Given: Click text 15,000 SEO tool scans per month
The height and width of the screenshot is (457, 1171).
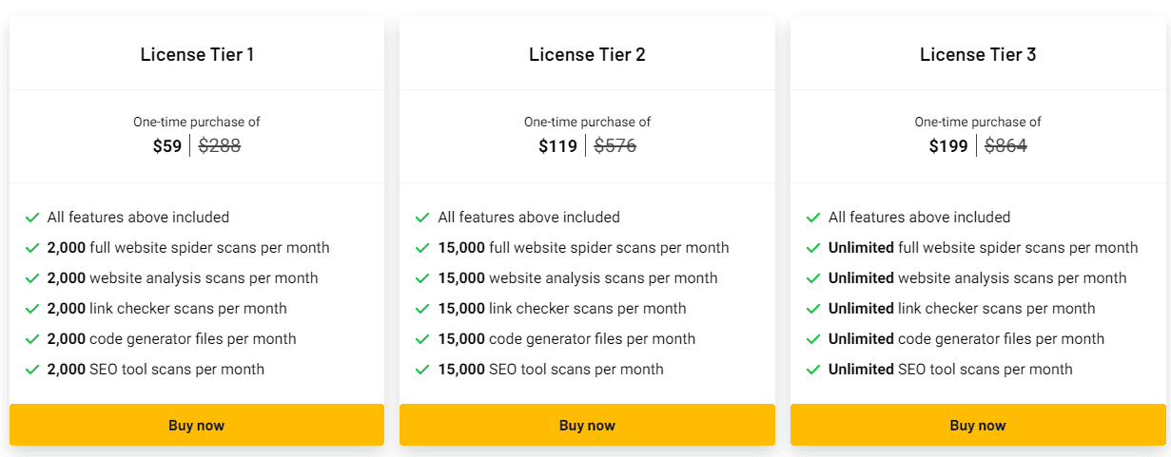Looking at the screenshot, I should pos(552,370).
